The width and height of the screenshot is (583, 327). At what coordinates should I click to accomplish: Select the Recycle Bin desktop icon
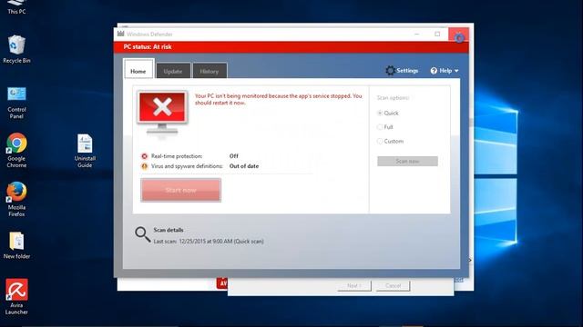point(16,49)
